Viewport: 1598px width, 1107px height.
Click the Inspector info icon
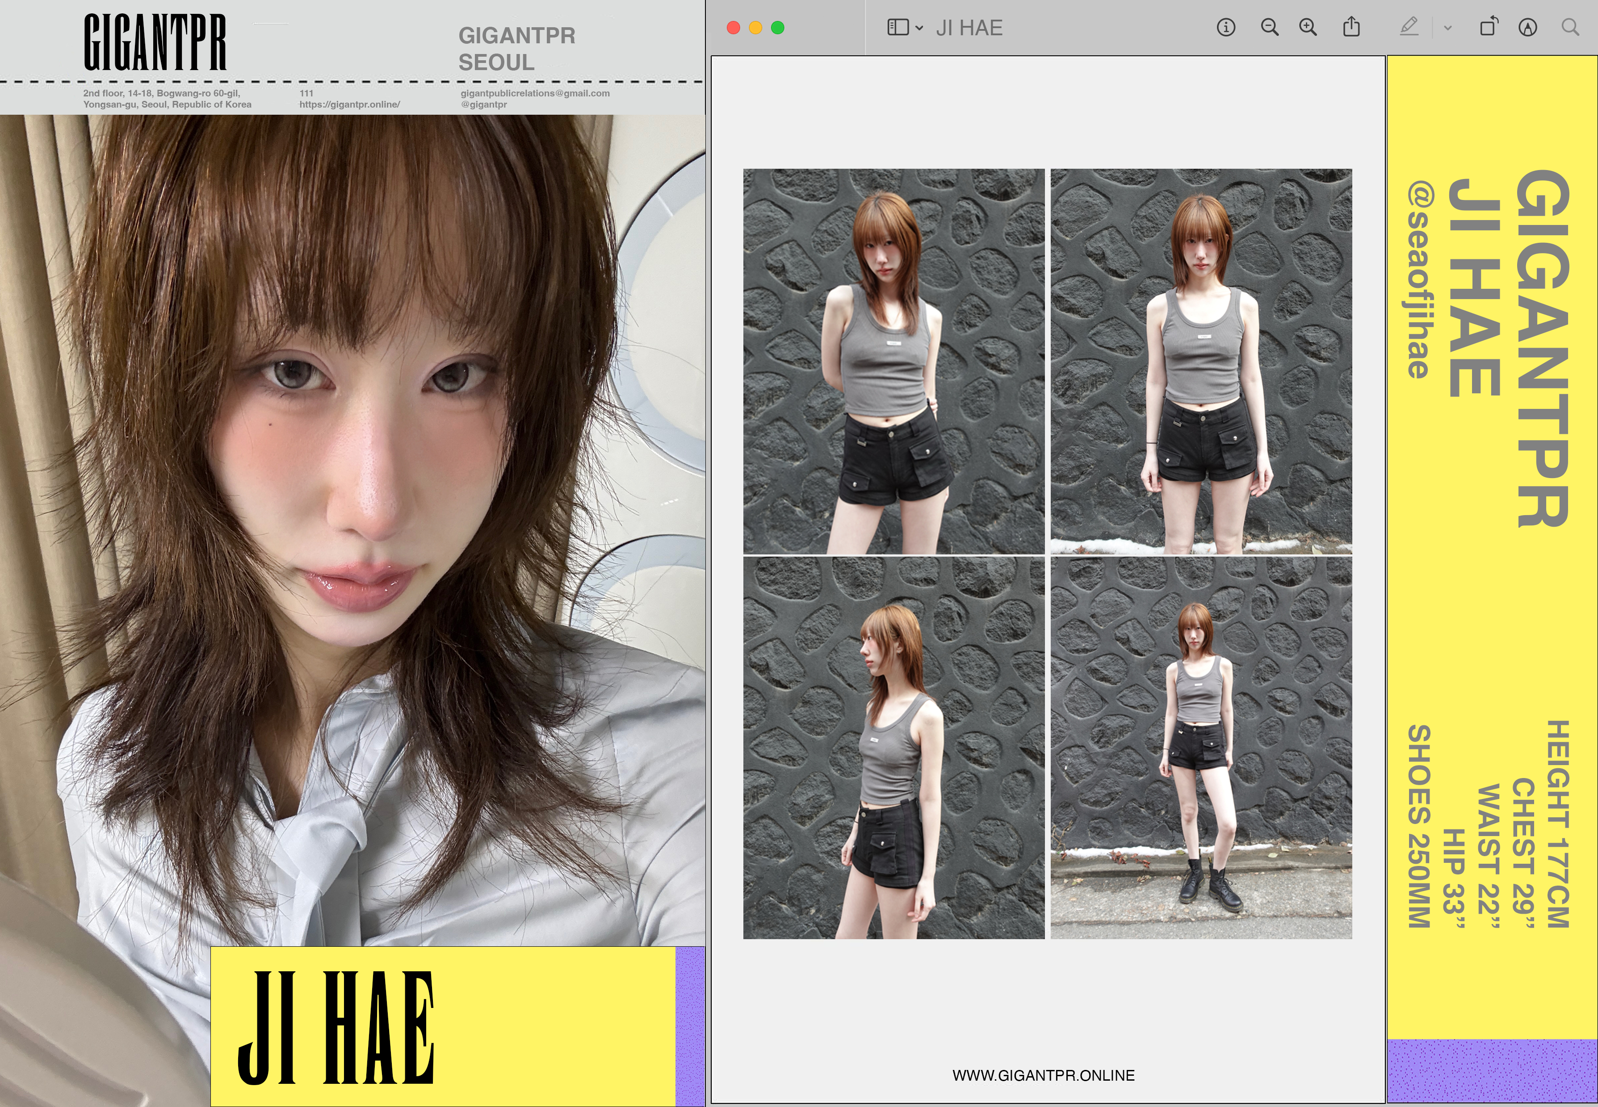tap(1225, 28)
